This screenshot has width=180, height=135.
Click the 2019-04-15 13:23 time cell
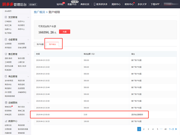pos(43,60)
